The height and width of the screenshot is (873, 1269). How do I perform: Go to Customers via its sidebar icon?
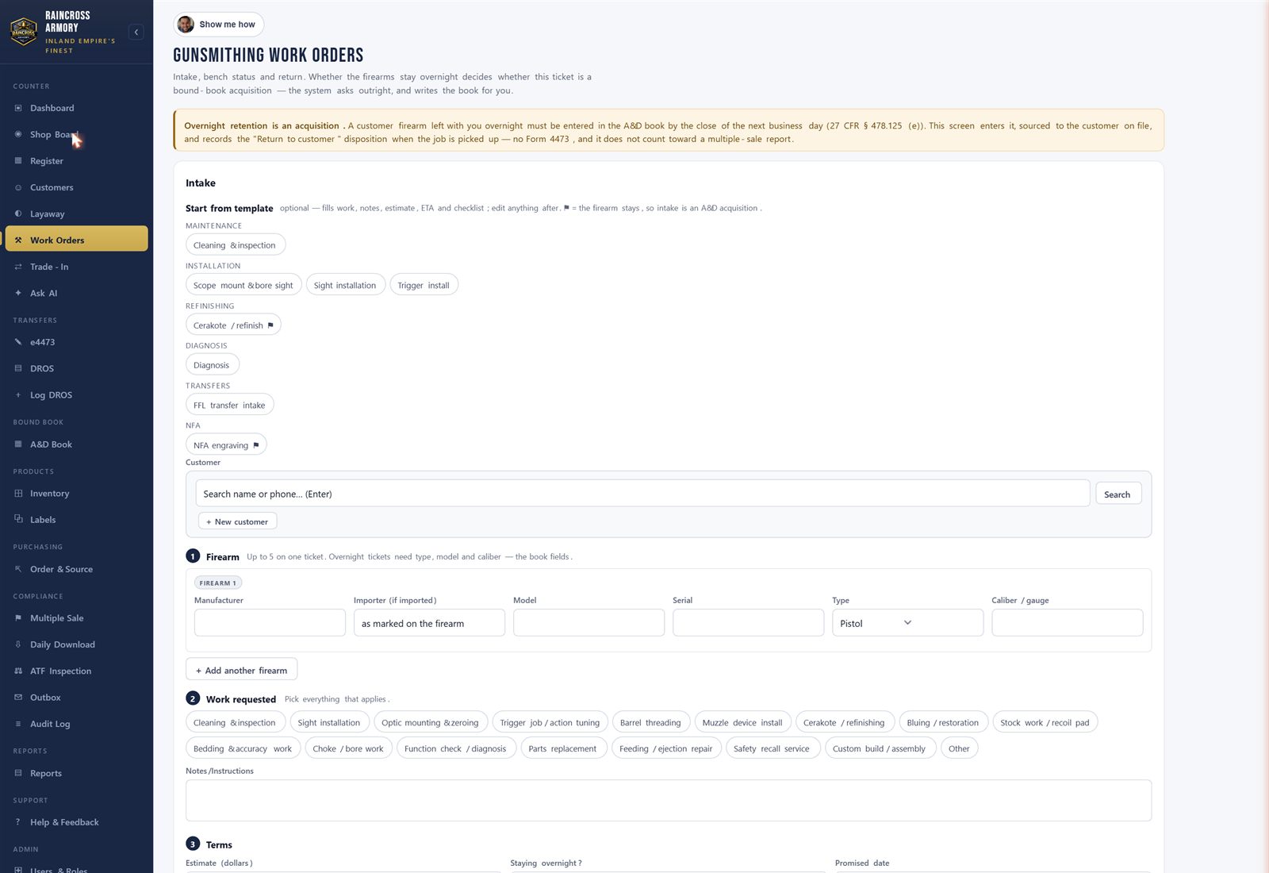click(x=18, y=187)
